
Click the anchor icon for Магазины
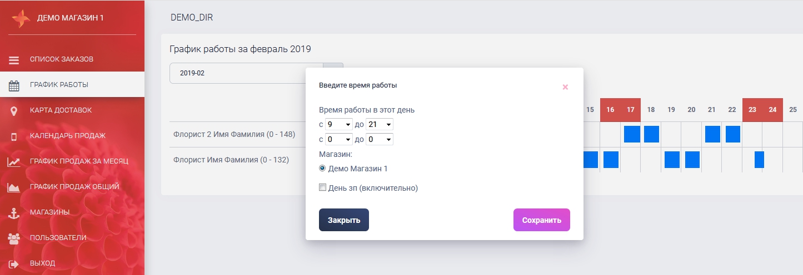14,213
